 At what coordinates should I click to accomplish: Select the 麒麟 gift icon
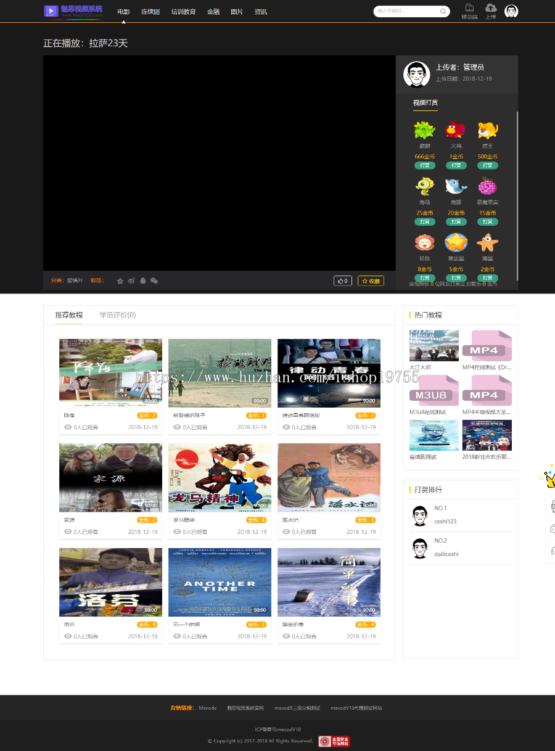tap(424, 130)
